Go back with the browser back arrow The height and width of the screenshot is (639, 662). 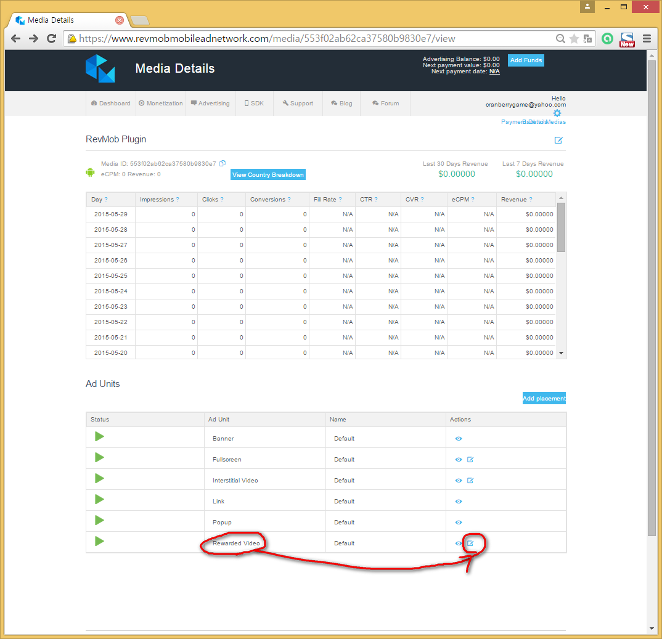(x=15, y=39)
